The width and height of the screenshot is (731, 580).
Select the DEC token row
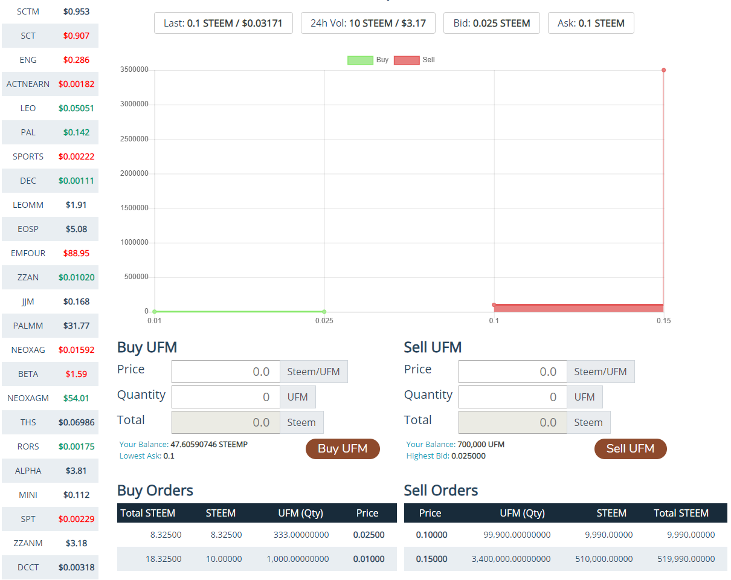tap(50, 181)
